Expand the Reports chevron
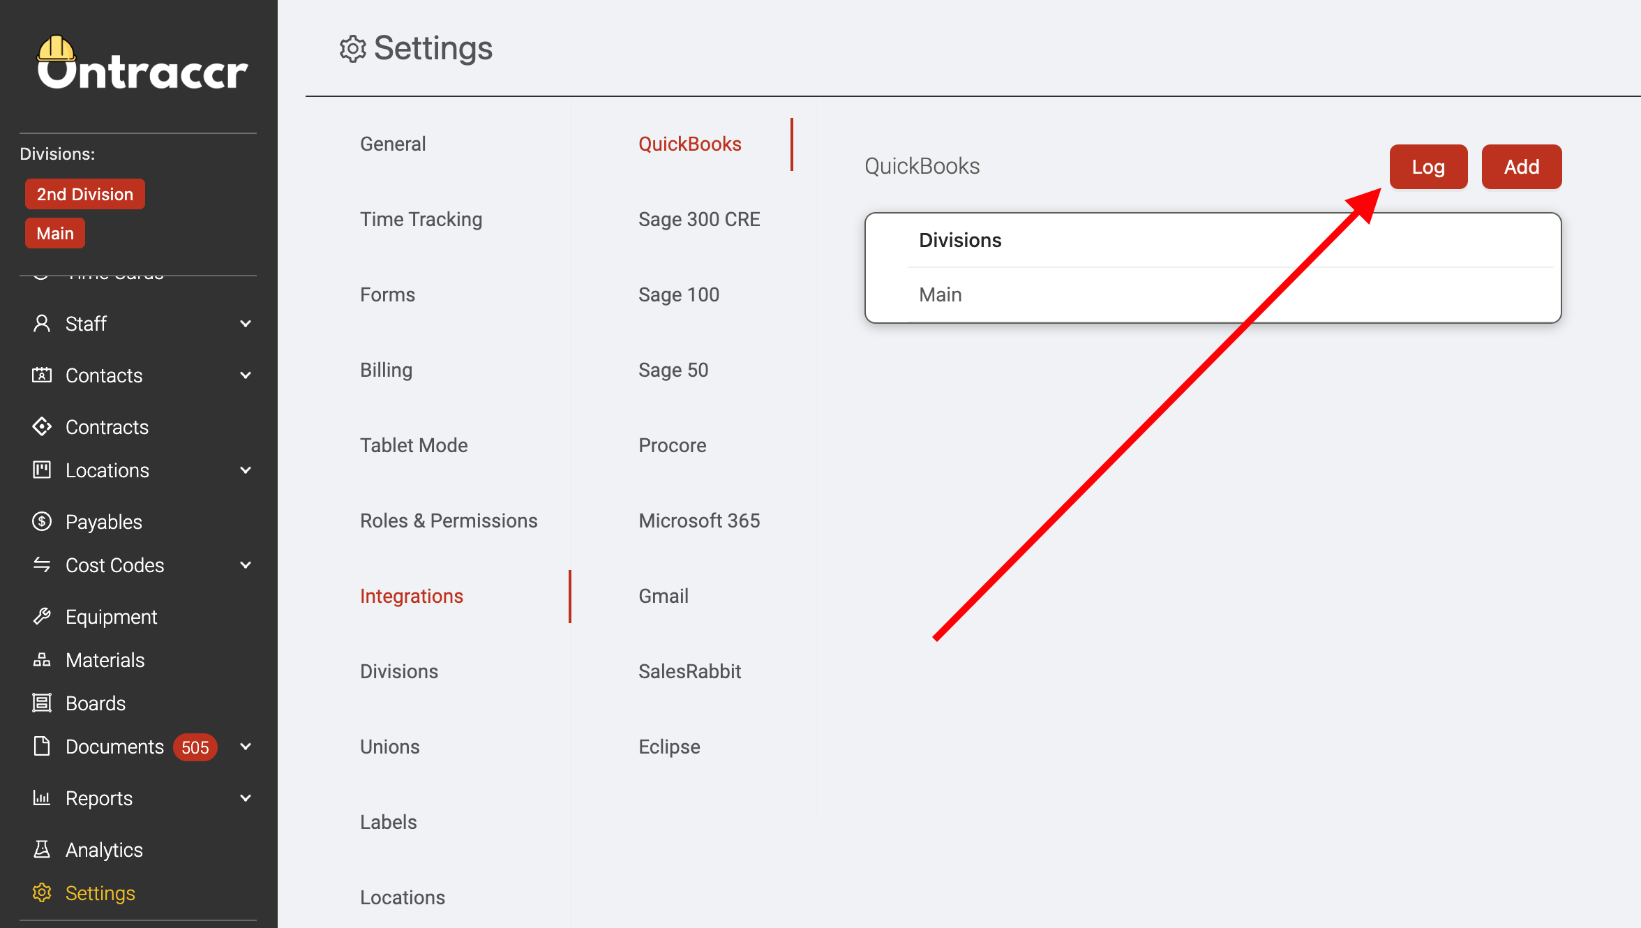Screen dimensions: 1641x928 [246, 798]
